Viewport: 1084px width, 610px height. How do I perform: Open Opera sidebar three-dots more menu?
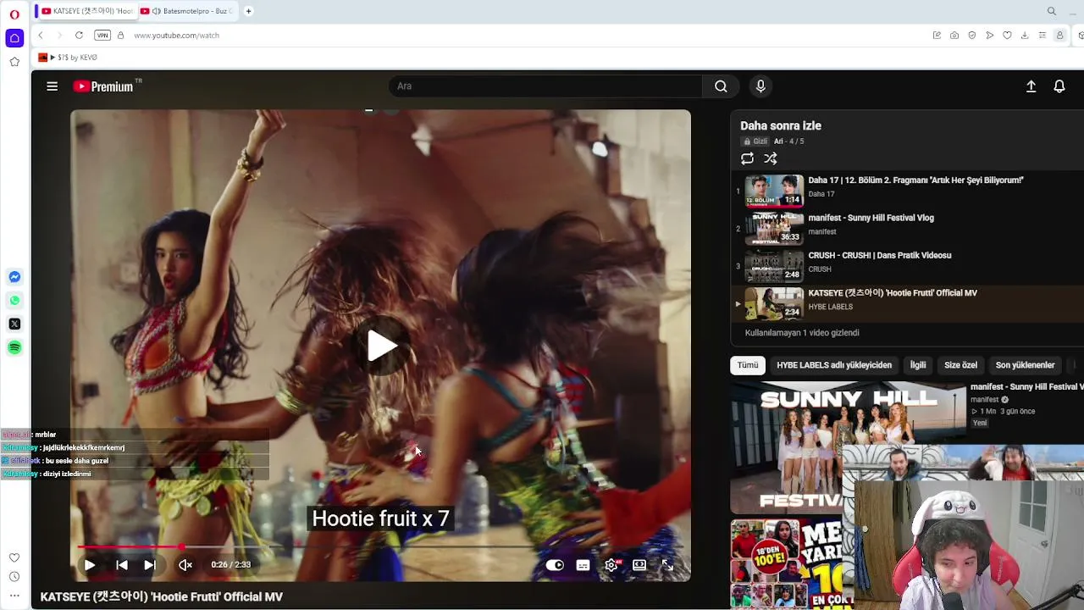tap(14, 596)
